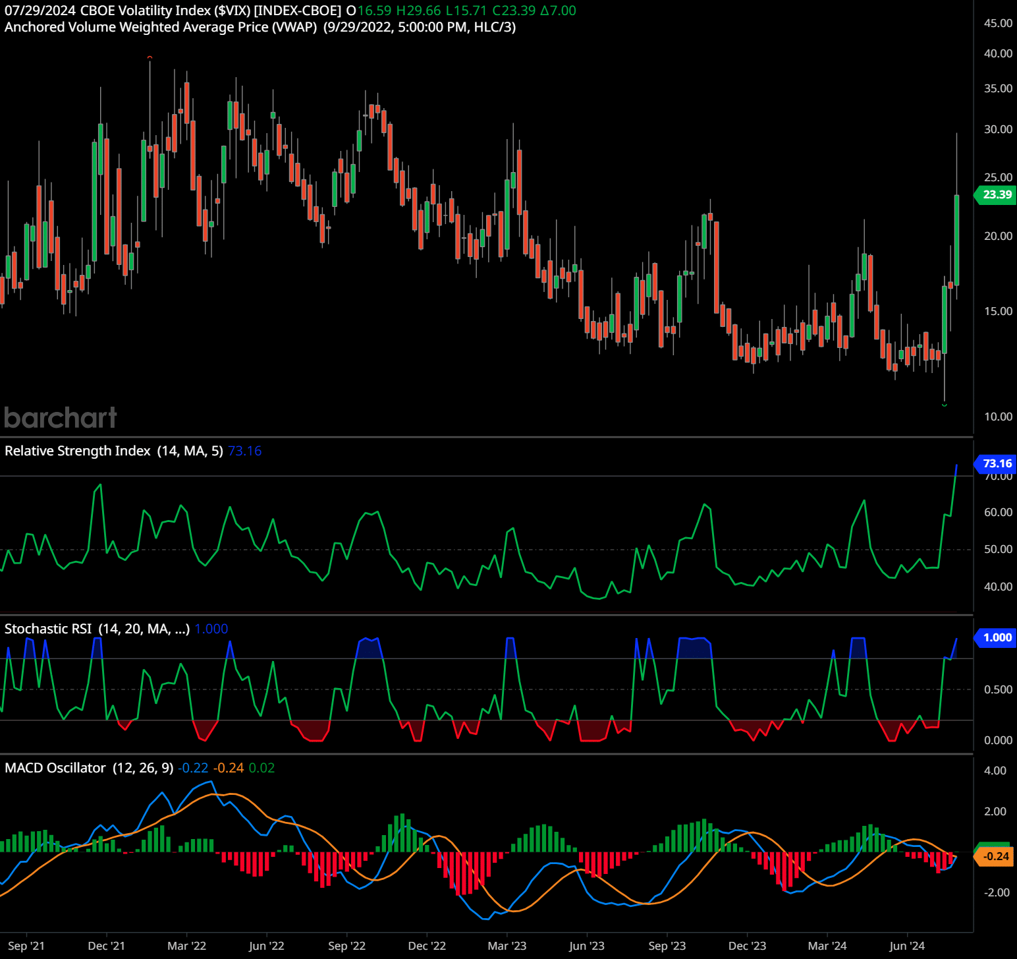Click the Stochastic RSI indicator label
This screenshot has width=1017, height=959.
[x=97, y=629]
